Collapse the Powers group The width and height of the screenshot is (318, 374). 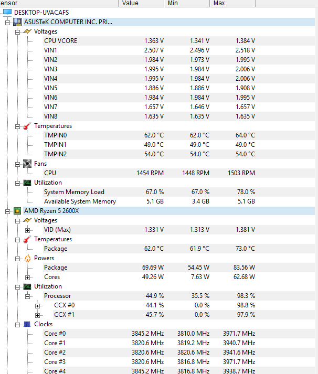tap(17, 259)
